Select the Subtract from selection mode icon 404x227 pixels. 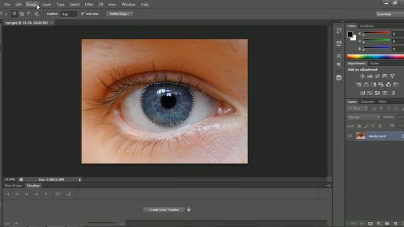click(29, 14)
